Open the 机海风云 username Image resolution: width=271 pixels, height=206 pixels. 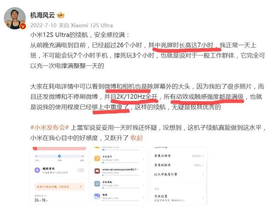pos(43,15)
